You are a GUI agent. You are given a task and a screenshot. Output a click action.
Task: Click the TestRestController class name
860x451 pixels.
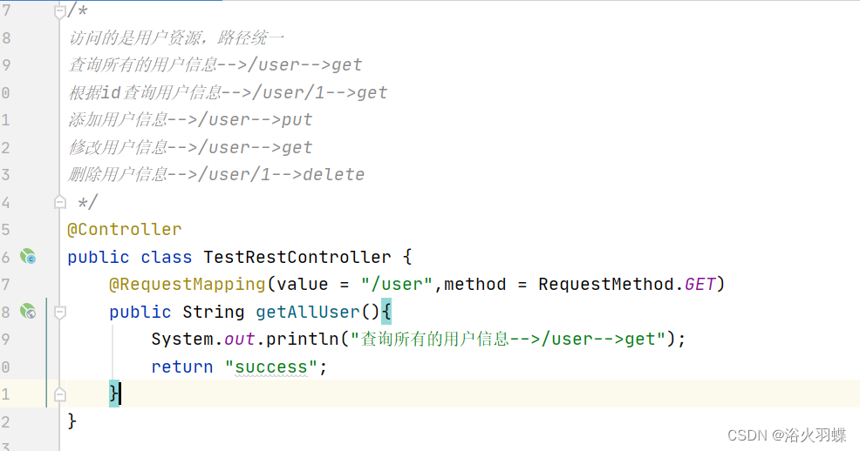coord(297,257)
